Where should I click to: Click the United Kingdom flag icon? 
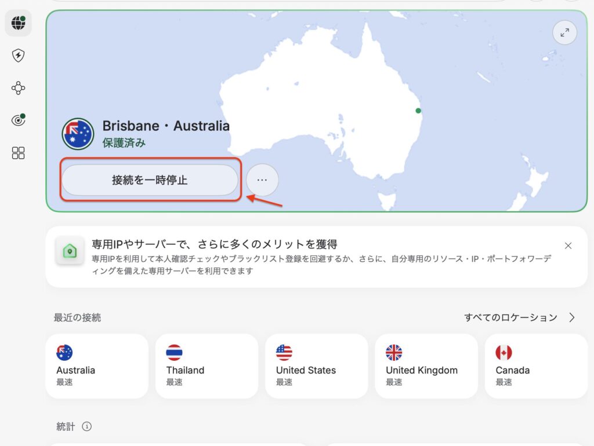394,353
